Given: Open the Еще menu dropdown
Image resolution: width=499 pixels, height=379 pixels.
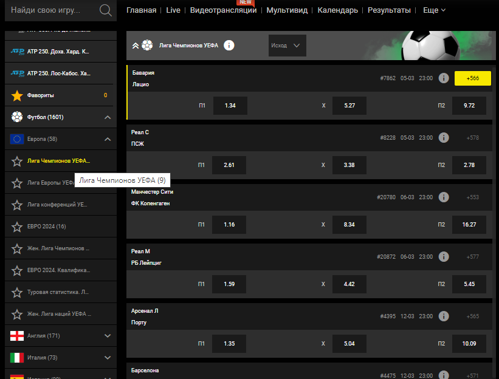Looking at the screenshot, I should click(x=434, y=10).
